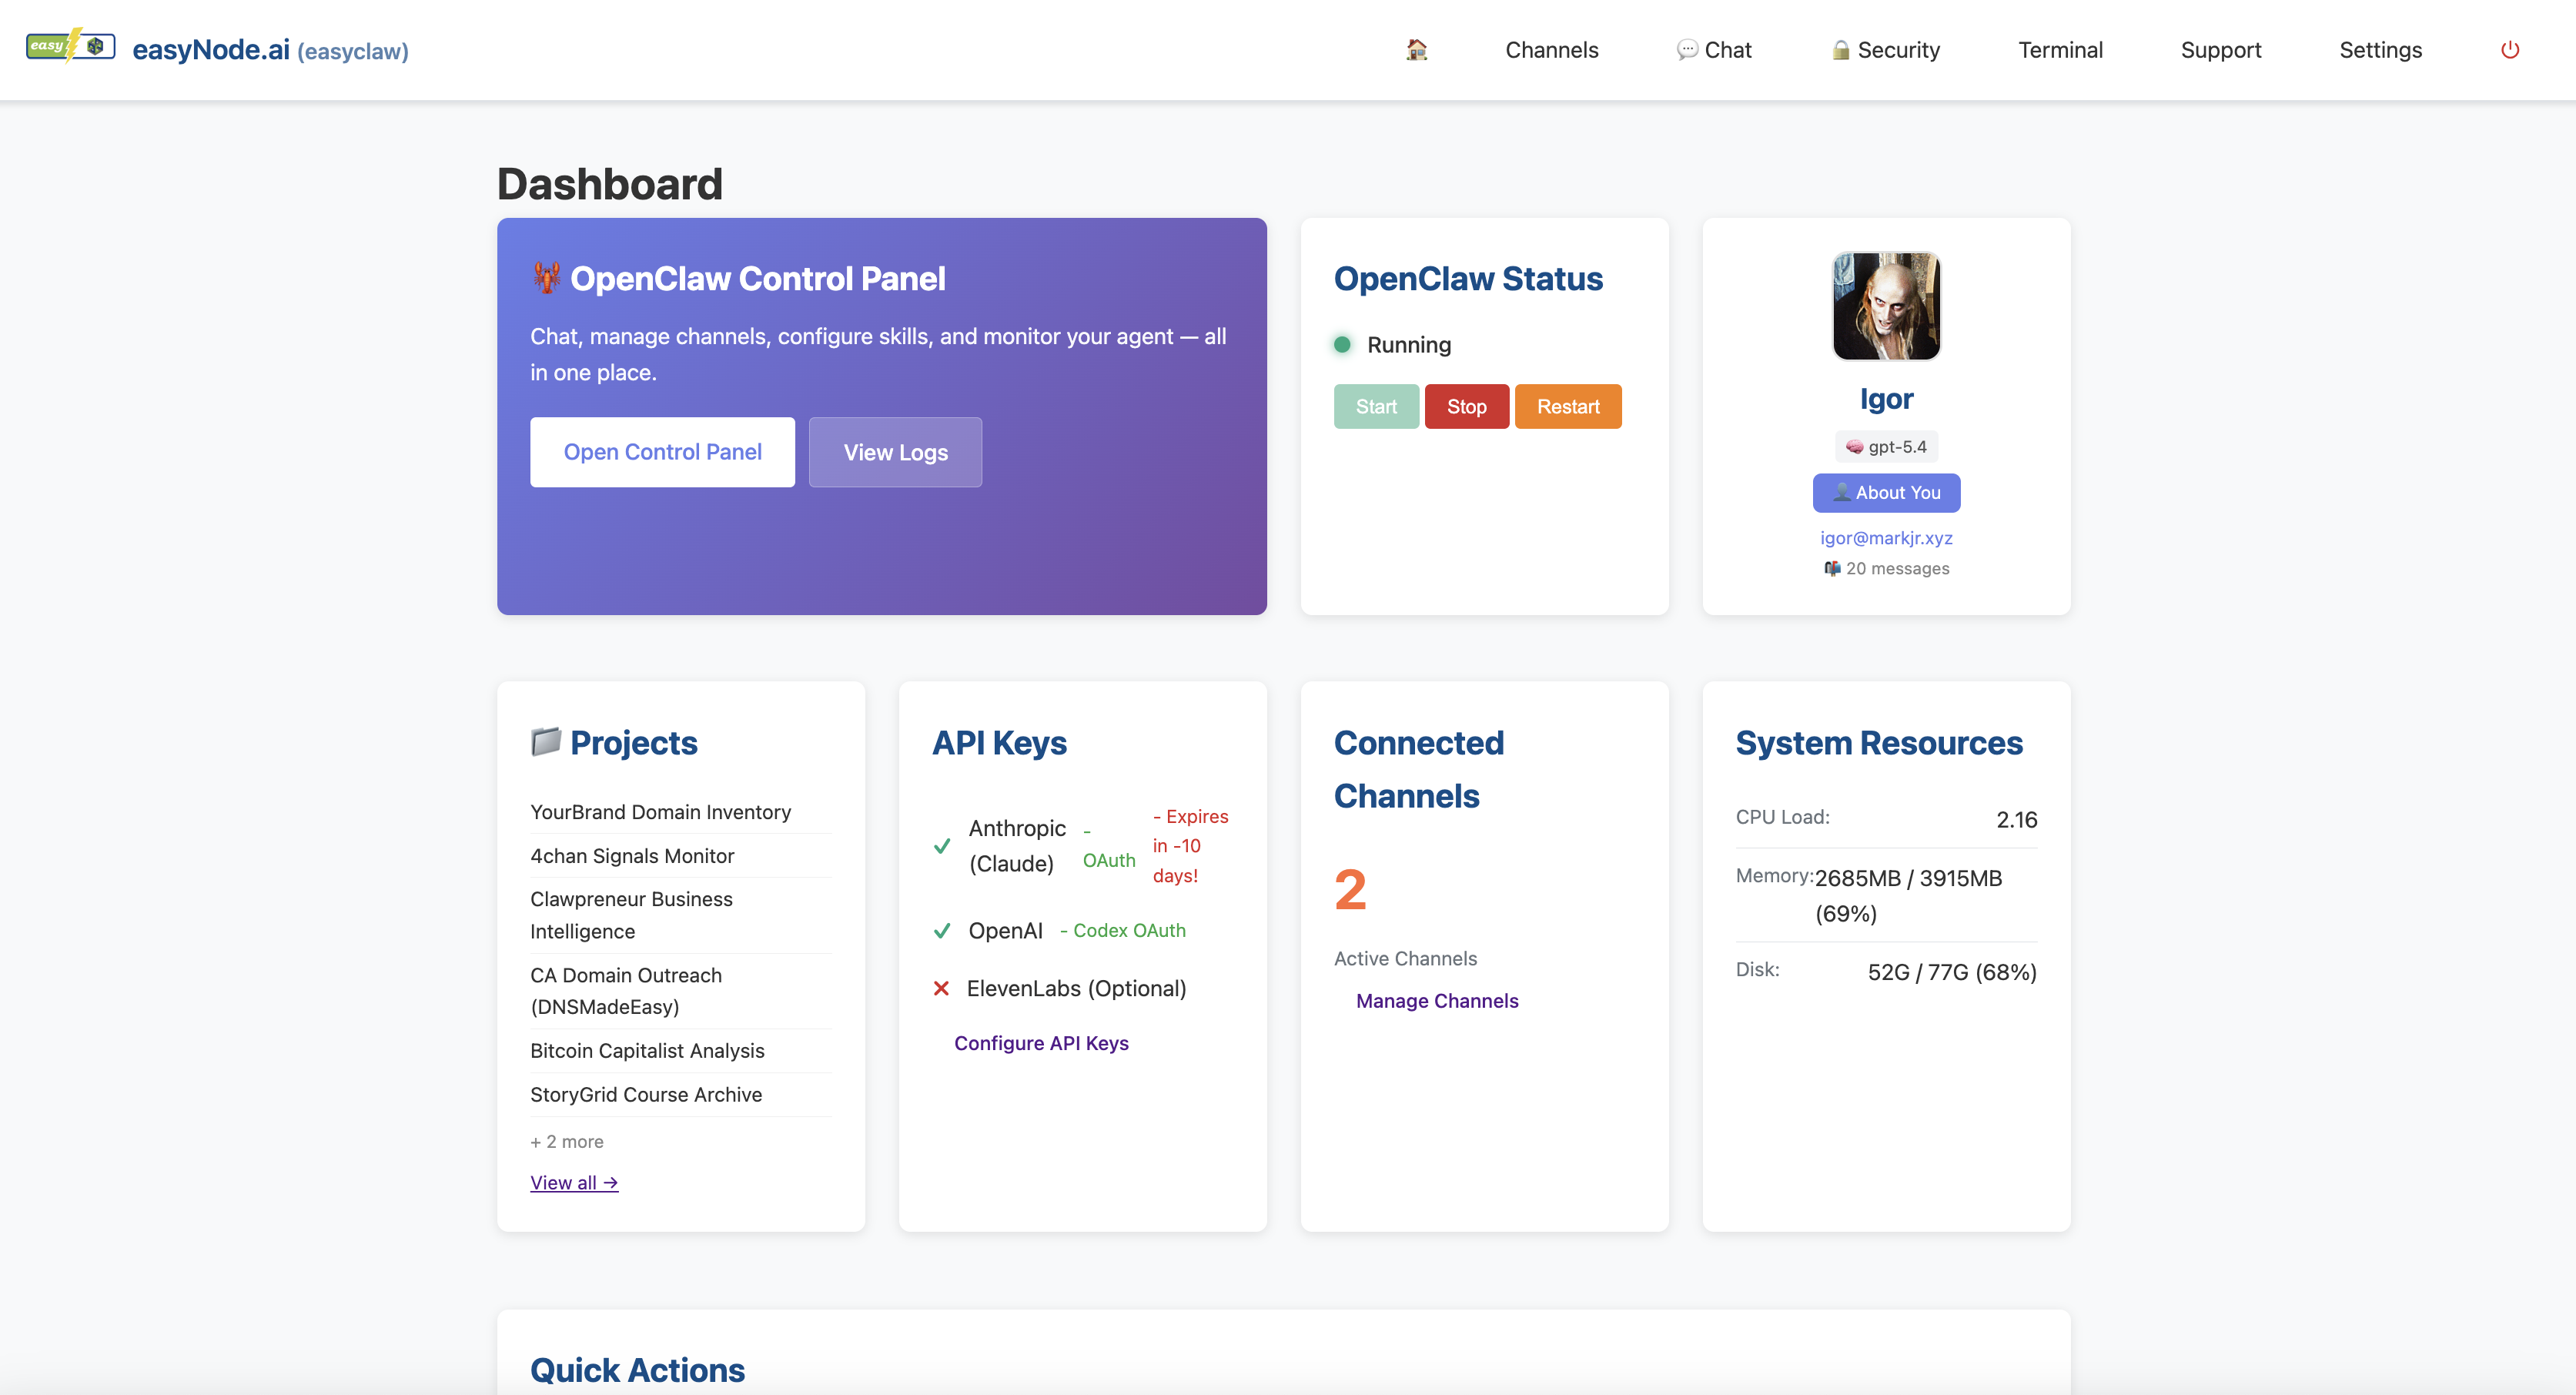Click Open Control Panel button

coord(662,452)
